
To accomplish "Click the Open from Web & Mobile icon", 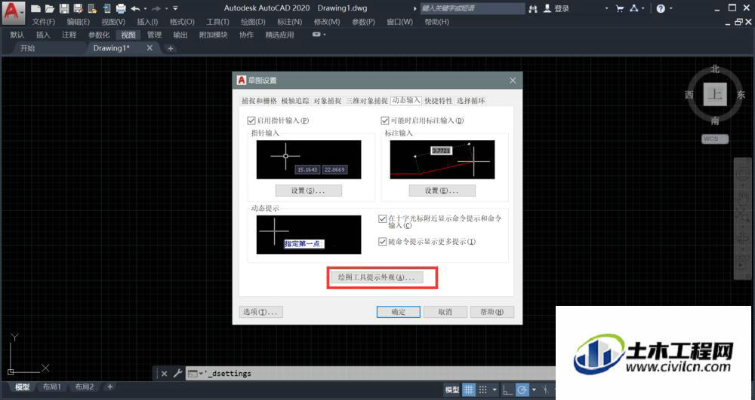I will pos(92,8).
